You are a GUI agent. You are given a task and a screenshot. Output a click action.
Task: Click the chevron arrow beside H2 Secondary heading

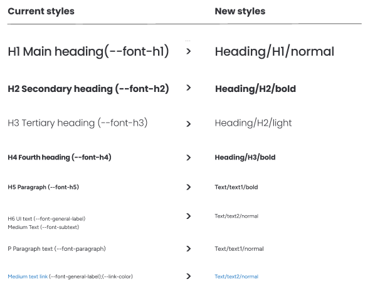(x=188, y=88)
